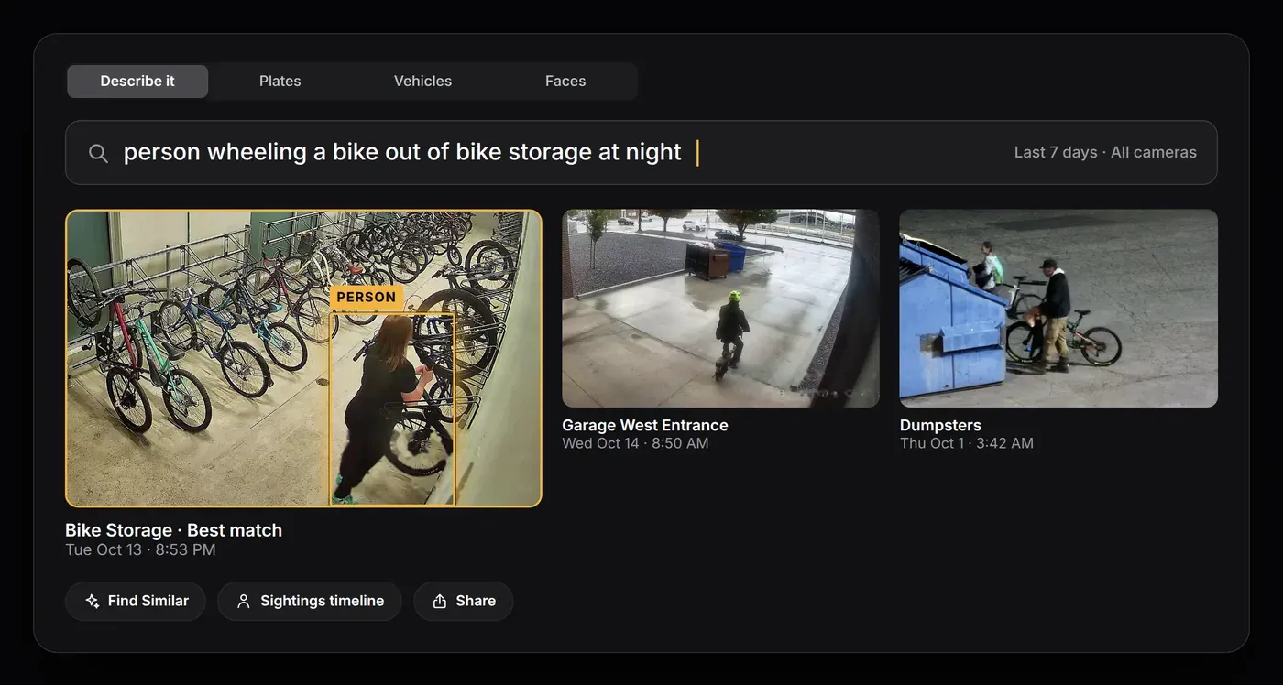Viewport: 1283px width, 685px height.
Task: Click the share arrow icon
Action: click(440, 602)
